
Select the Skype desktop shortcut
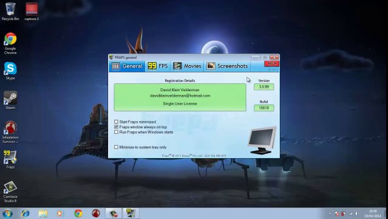10,71
